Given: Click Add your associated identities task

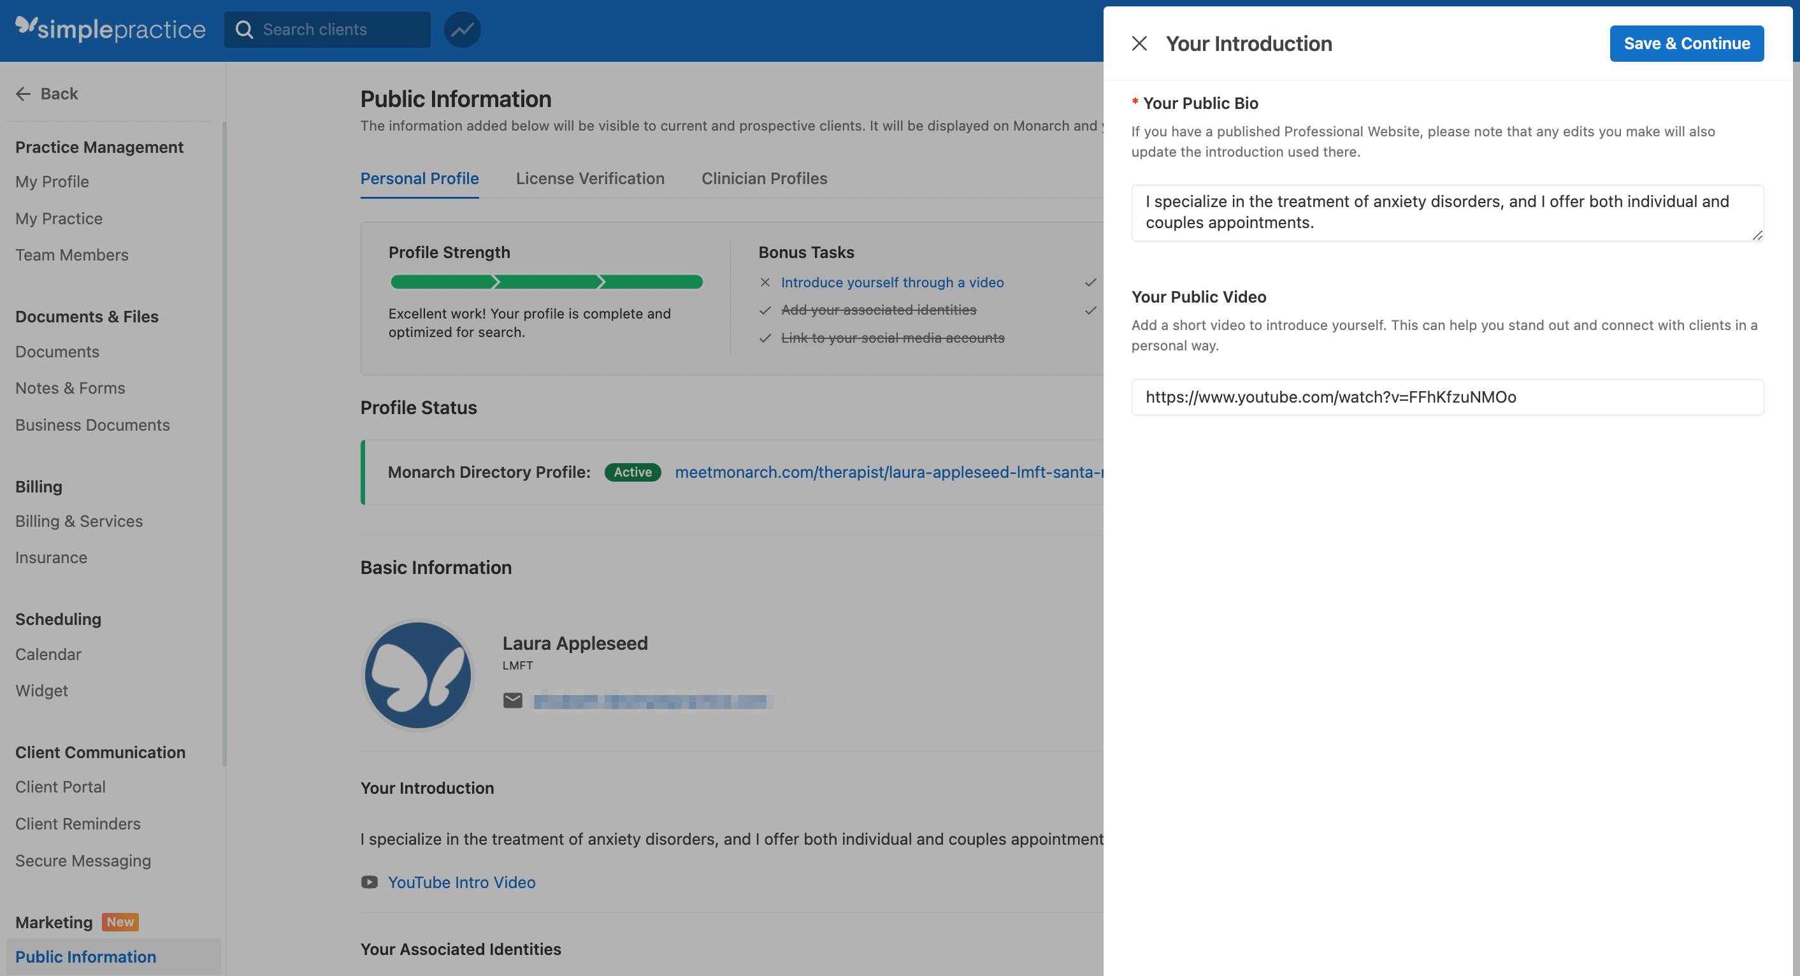Looking at the screenshot, I should click(879, 310).
